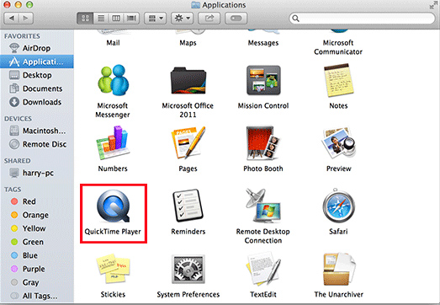This screenshot has height=305, width=440.
Task: Select the Blue tag
Action: click(x=37, y=255)
